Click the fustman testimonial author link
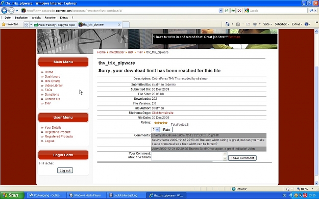Viewport: 319px width, 199px height. click(234, 37)
